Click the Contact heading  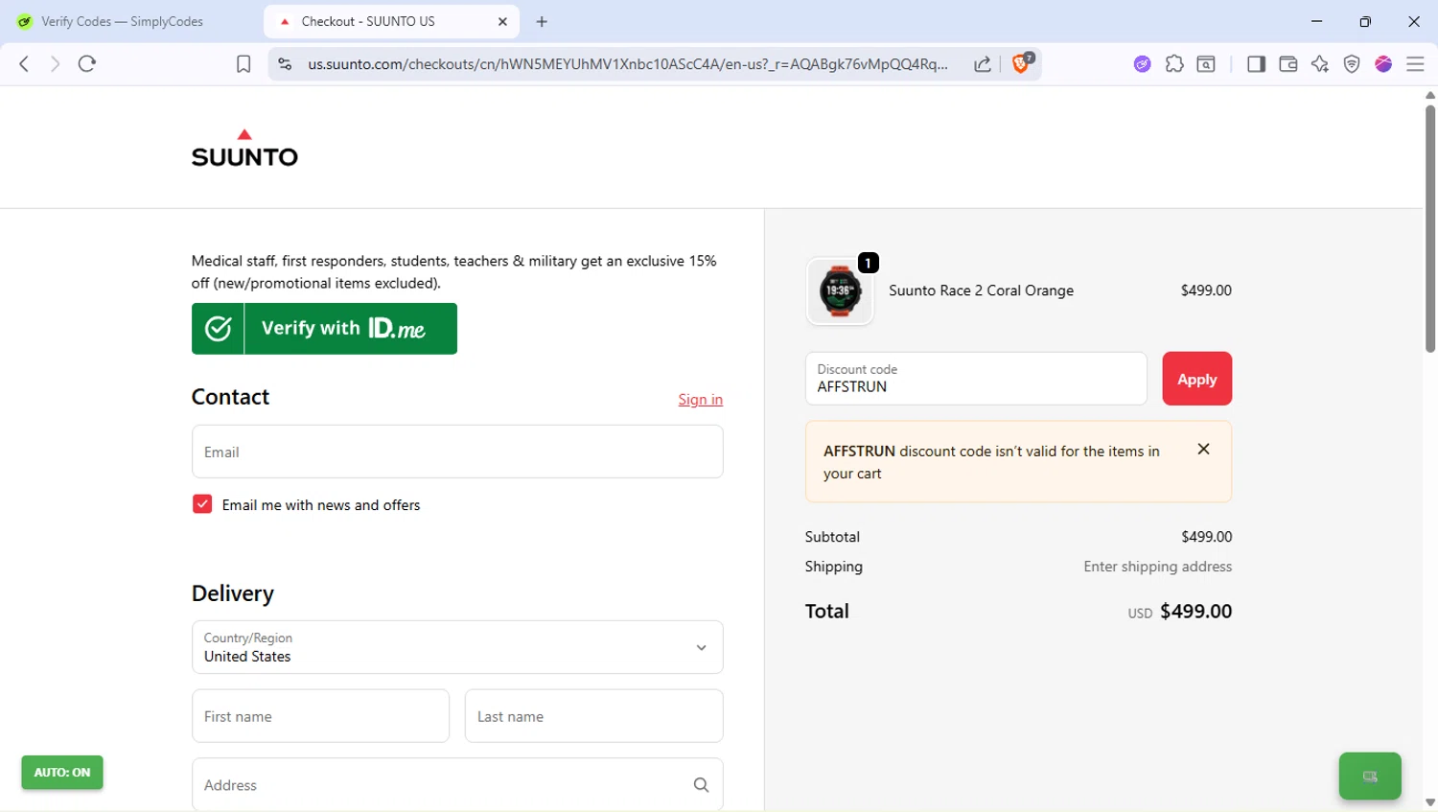pyautogui.click(x=230, y=397)
